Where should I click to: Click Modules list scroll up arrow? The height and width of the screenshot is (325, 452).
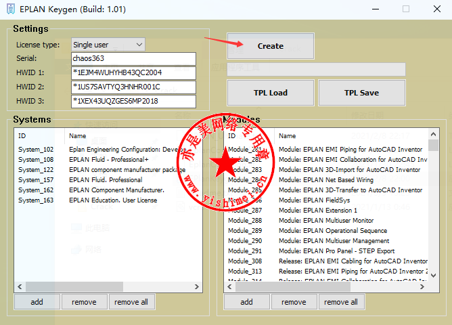pos(433,134)
